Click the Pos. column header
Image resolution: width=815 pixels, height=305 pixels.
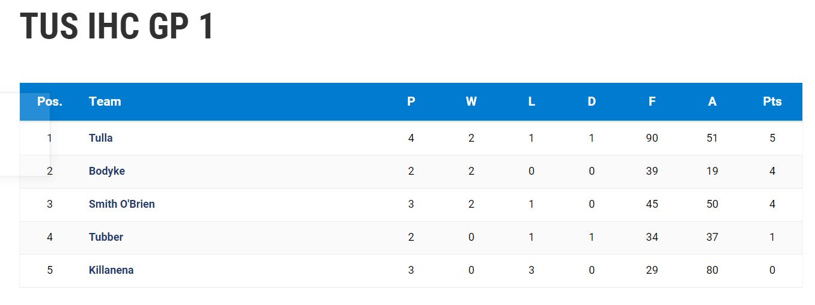[x=50, y=101]
